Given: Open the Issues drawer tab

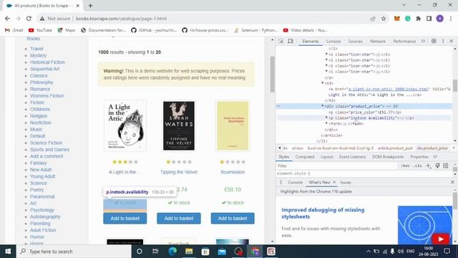Looking at the screenshot, I should coord(346,182).
